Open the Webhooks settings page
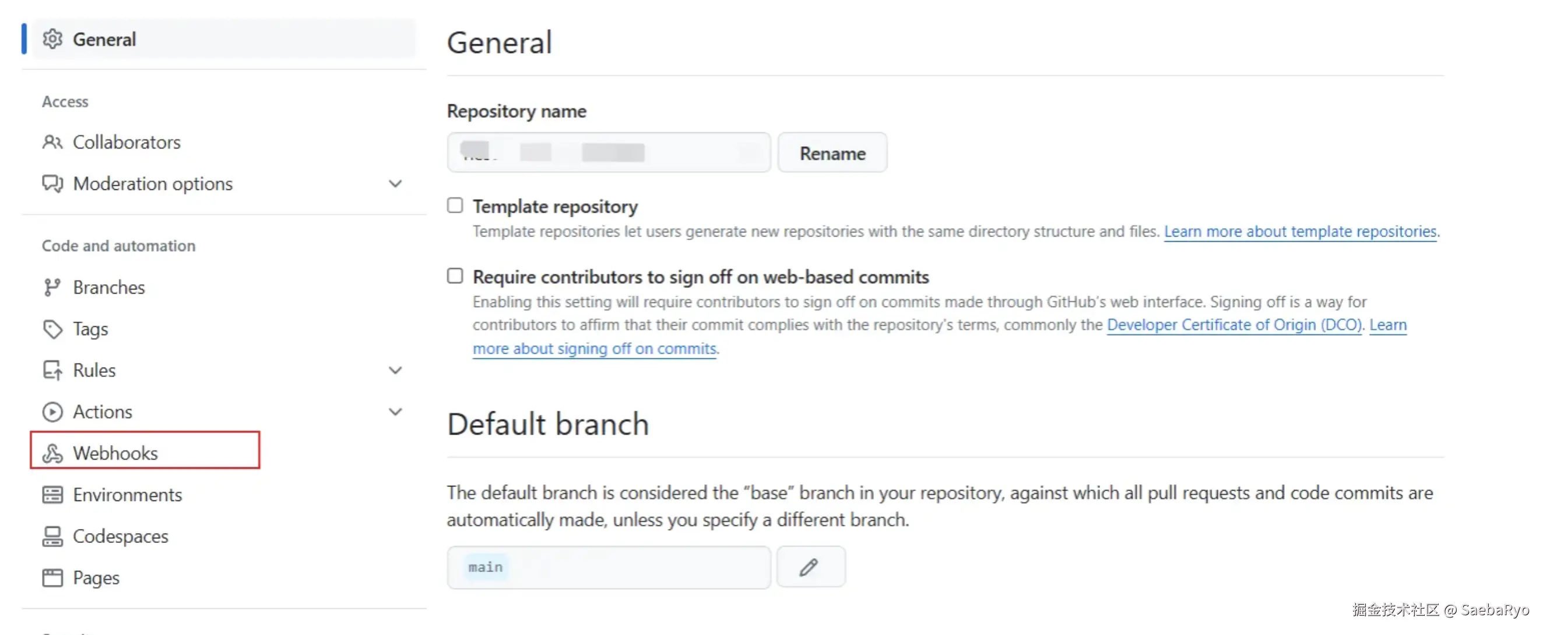The image size is (1546, 635). point(115,453)
